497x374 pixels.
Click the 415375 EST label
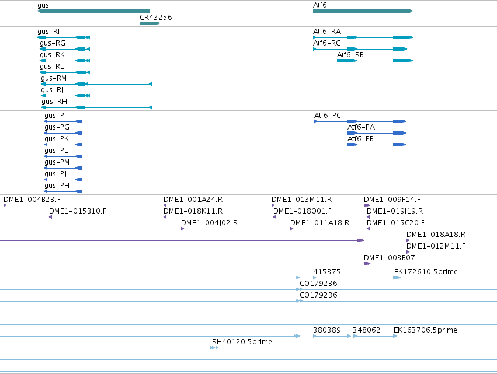(x=327, y=272)
